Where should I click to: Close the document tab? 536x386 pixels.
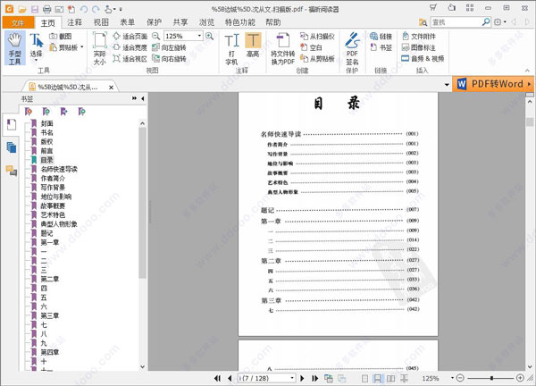pyautogui.click(x=111, y=88)
